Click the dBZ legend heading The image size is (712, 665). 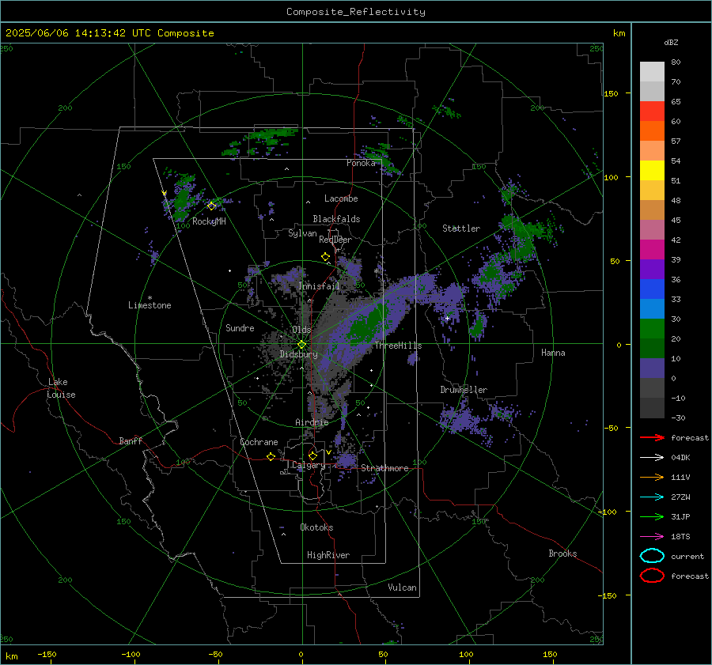[x=671, y=42]
